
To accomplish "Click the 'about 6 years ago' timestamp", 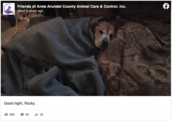I will [x=30, y=11].
